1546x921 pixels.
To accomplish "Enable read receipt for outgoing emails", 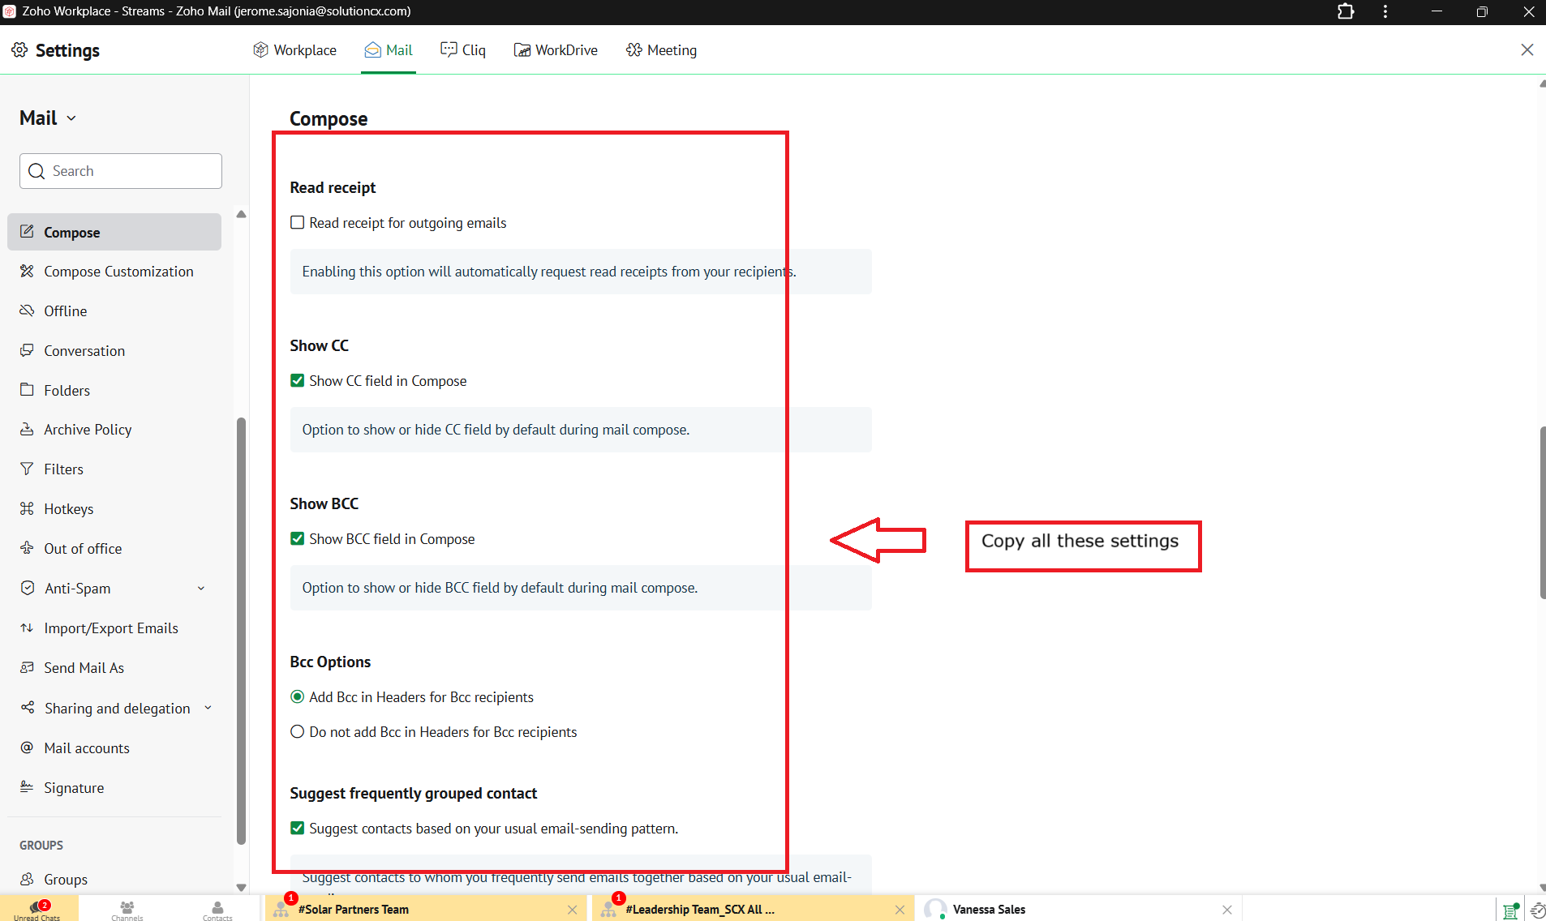I will pyautogui.click(x=298, y=223).
